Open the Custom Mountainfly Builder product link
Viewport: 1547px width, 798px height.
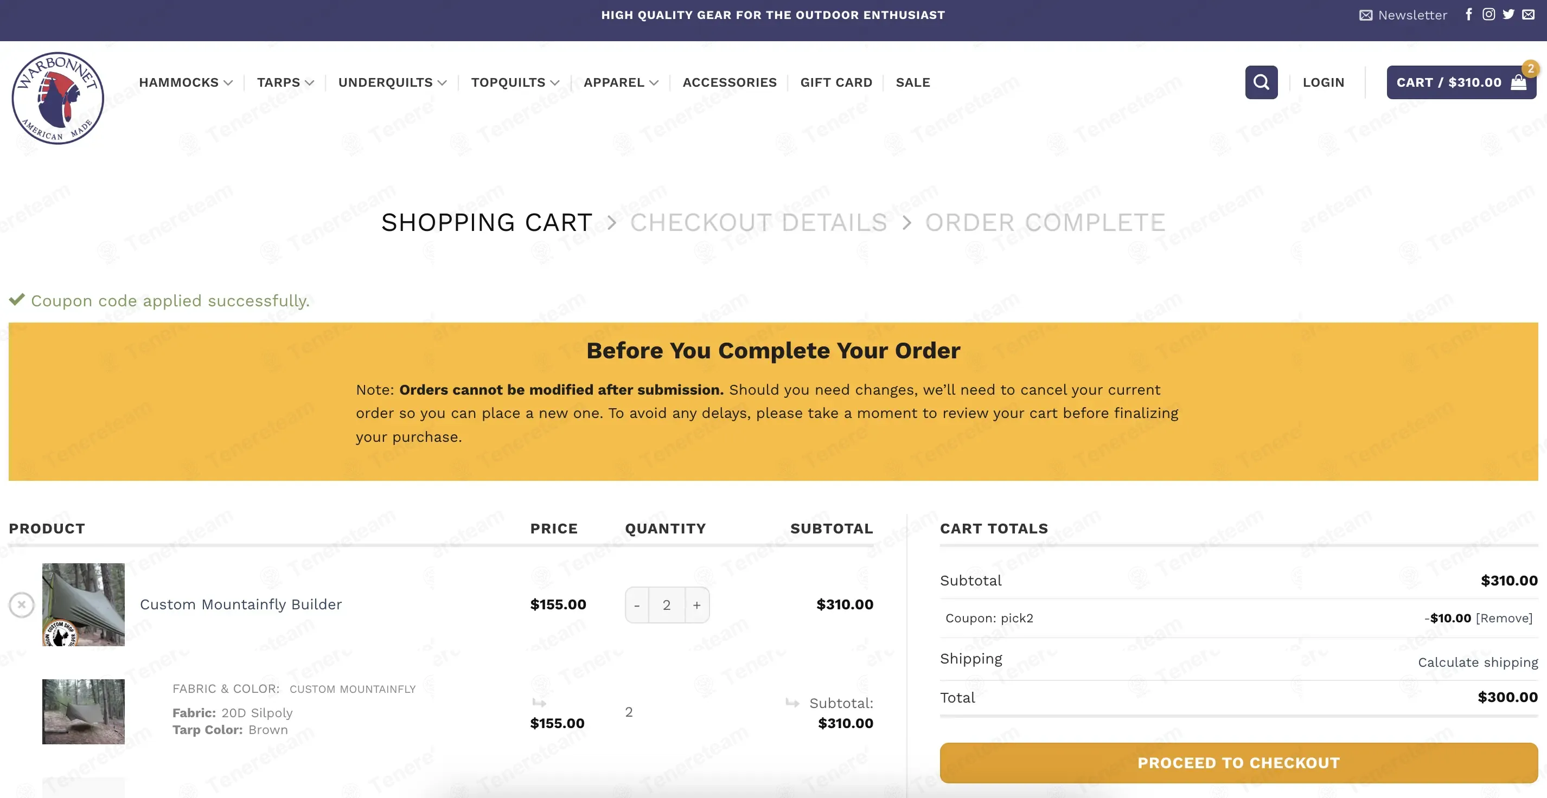tap(241, 604)
